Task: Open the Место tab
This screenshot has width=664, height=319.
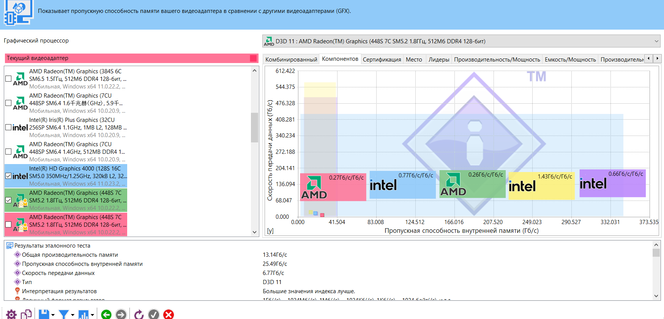Action: (x=414, y=59)
